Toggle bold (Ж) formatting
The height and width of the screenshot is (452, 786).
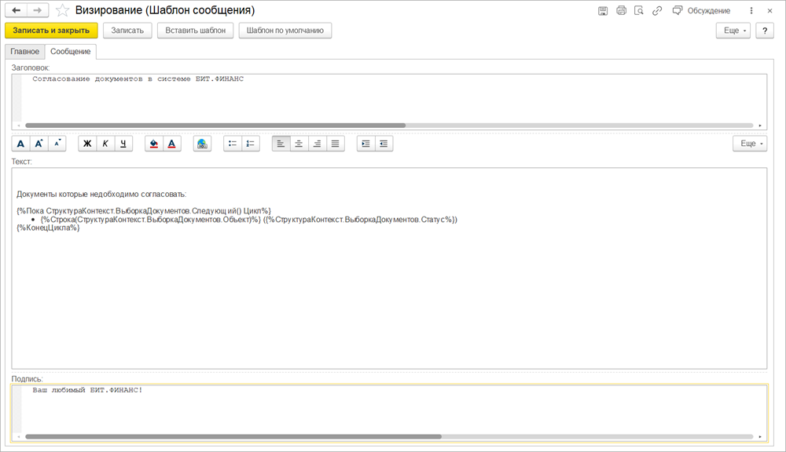tap(87, 144)
